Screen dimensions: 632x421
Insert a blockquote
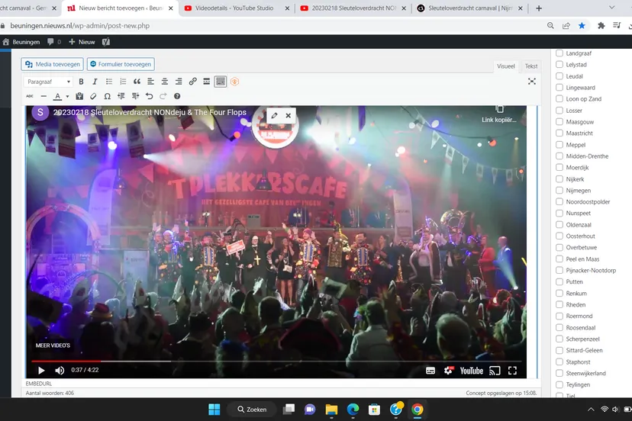point(137,82)
